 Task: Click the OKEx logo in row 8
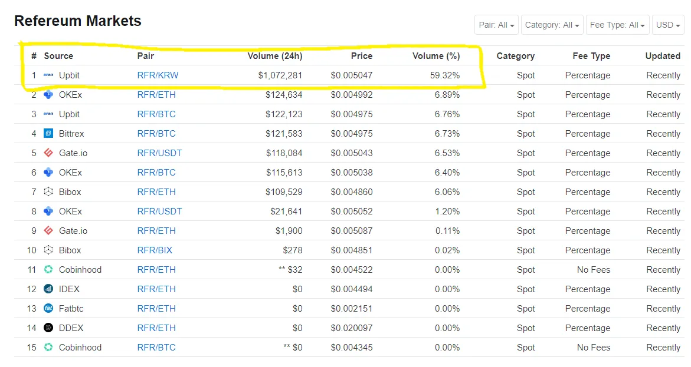[48, 211]
